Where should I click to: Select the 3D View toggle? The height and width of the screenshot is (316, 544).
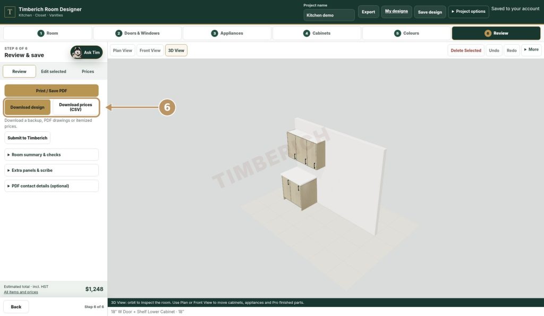point(176,51)
